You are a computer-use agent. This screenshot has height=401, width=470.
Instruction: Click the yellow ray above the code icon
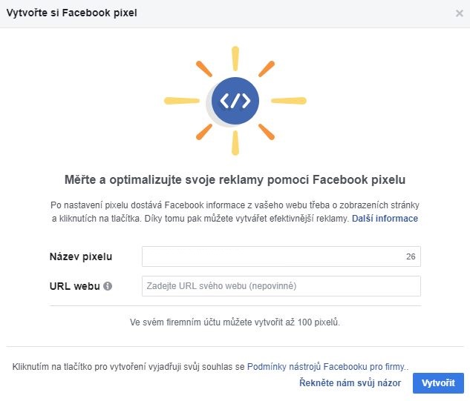click(235, 59)
